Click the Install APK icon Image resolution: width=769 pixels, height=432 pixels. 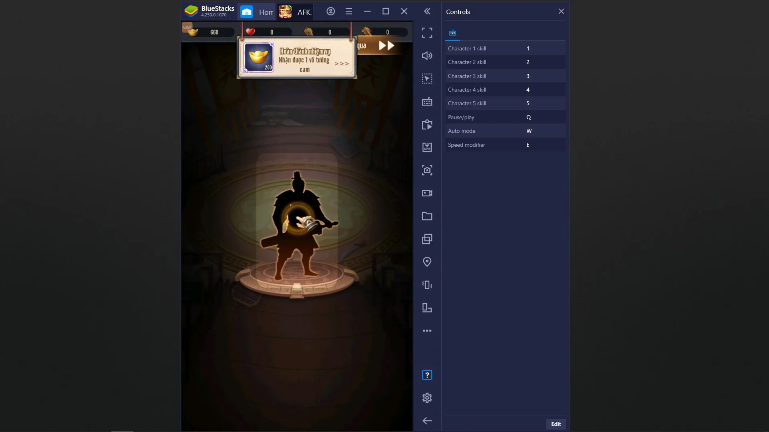(427, 147)
